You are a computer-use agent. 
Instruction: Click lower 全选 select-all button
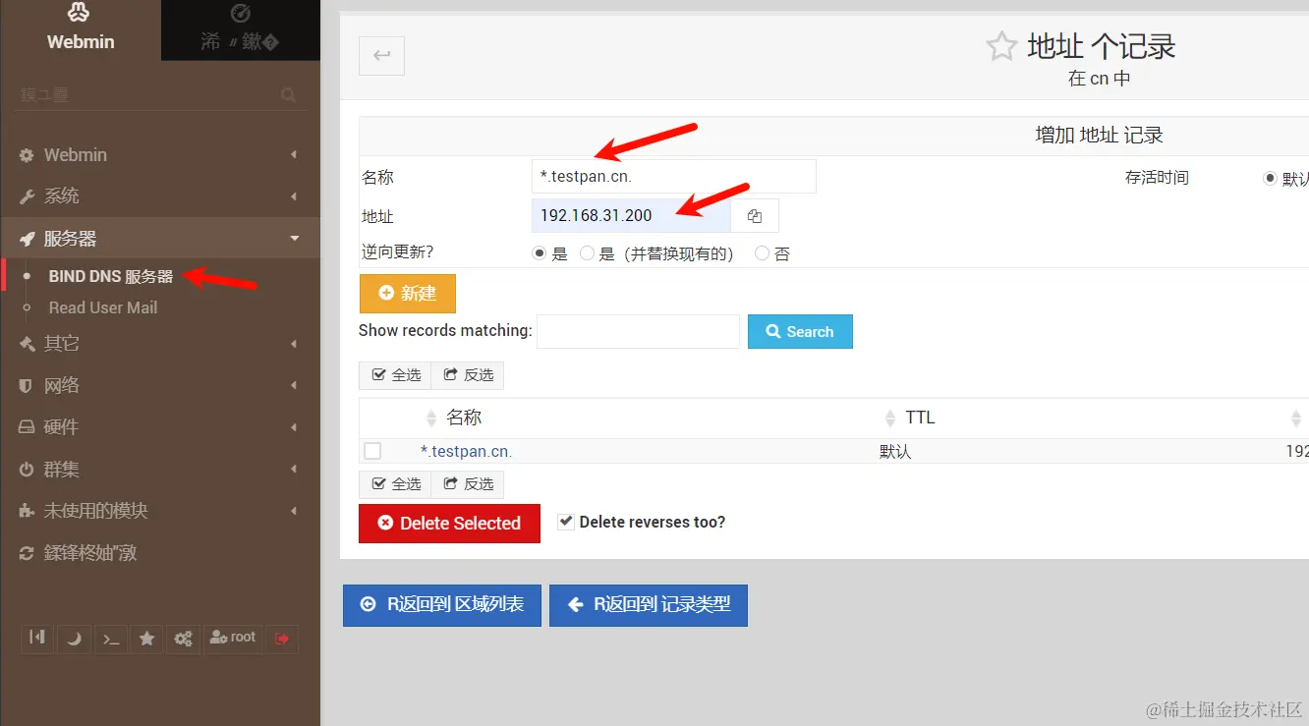coord(395,484)
